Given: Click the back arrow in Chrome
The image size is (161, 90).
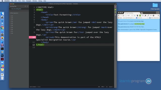Looking at the screenshot, I should (119, 15).
